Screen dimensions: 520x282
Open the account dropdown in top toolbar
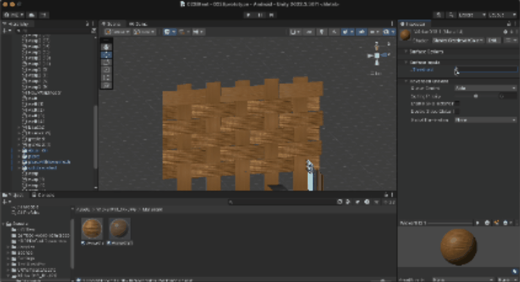click(14, 15)
